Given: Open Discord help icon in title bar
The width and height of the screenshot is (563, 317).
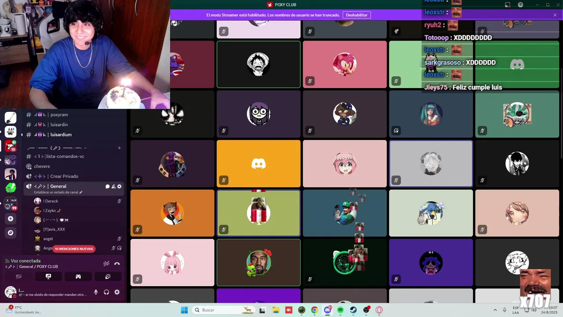Looking at the screenshot, I should (x=520, y=5).
